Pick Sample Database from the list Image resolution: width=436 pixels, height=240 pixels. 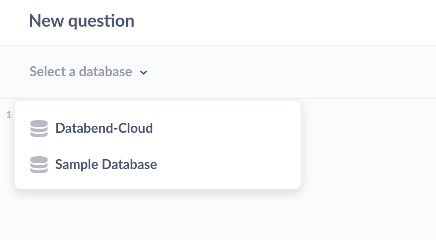point(106,164)
